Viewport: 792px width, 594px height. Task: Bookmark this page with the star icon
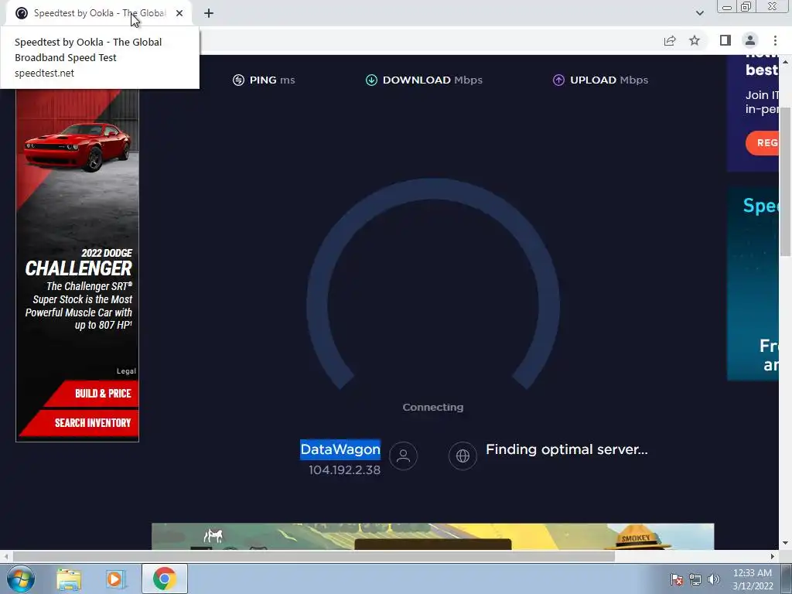[x=695, y=40]
